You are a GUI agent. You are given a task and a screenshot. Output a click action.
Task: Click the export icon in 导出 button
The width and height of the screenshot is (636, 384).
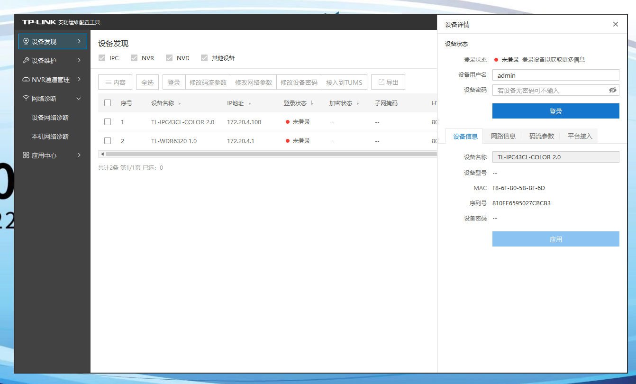381,82
